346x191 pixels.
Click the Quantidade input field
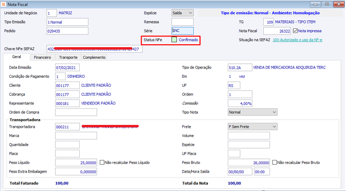[x=67, y=144]
